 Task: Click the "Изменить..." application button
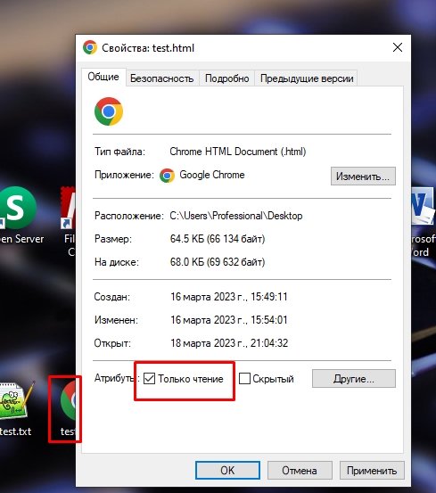(363, 177)
